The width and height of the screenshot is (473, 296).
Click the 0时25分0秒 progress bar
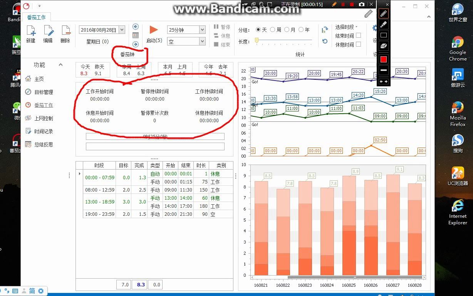[155, 136]
